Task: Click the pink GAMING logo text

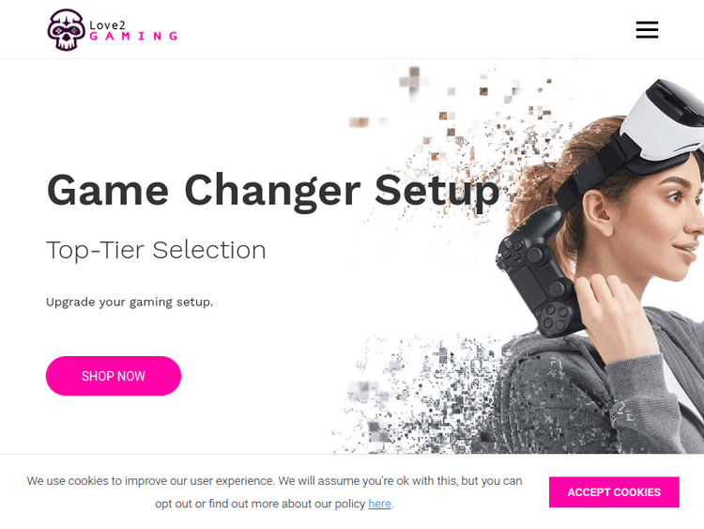Action: 134,36
